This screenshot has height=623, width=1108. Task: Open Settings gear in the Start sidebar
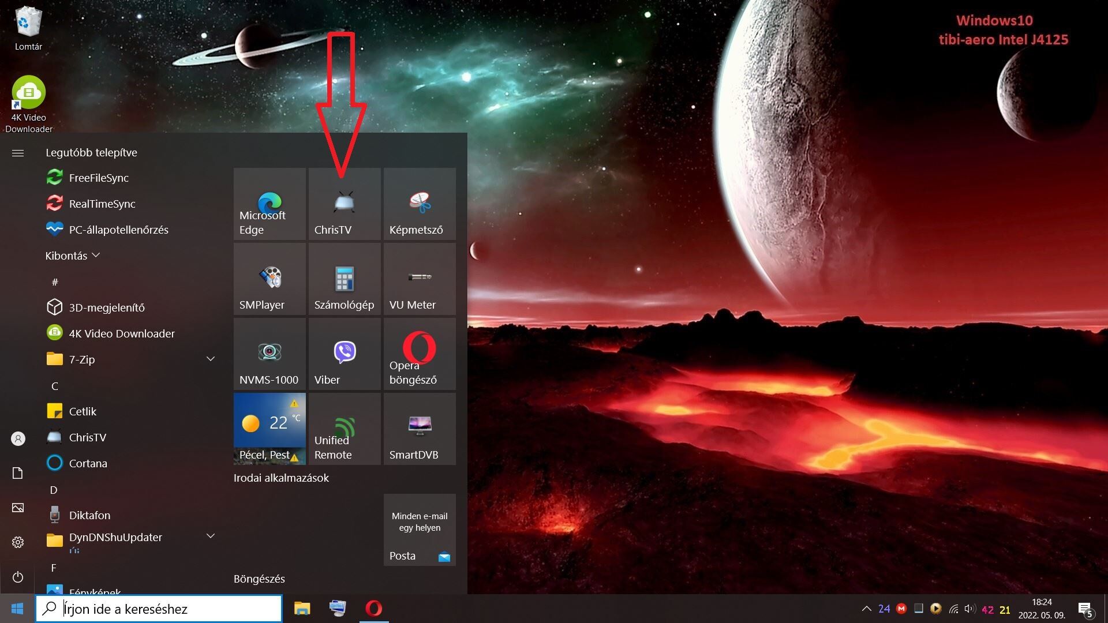(18, 542)
